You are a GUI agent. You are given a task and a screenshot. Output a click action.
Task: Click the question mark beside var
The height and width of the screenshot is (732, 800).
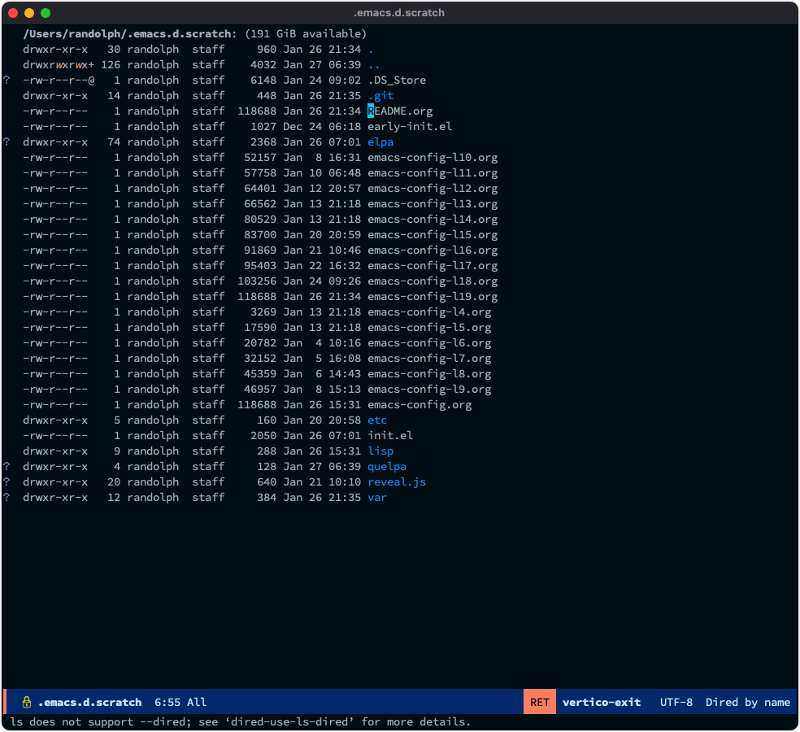[7, 497]
